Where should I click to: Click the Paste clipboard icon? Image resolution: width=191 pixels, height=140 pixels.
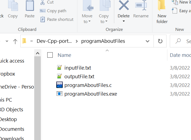30,6
